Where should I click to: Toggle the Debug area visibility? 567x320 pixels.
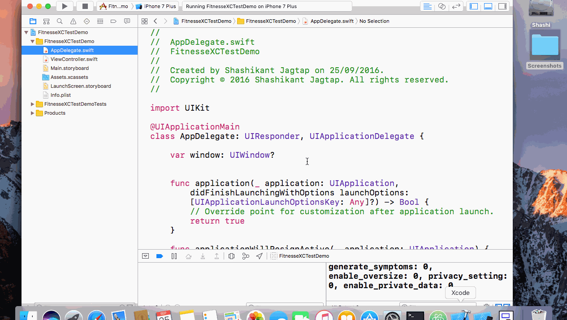coord(488,6)
